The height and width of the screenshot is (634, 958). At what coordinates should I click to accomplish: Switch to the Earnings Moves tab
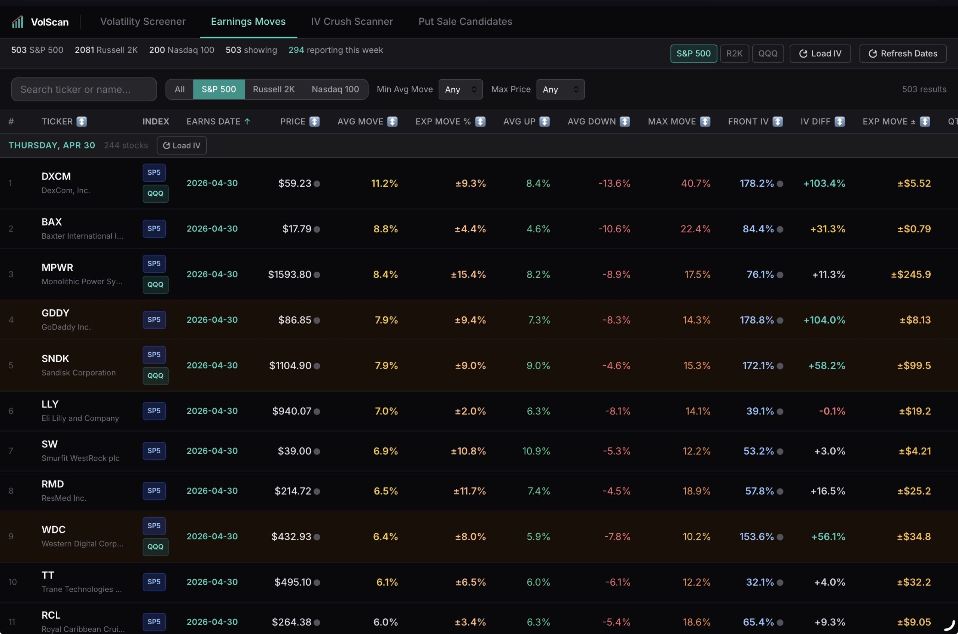248,21
